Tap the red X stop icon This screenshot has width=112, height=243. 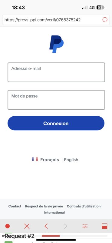coord(27,226)
